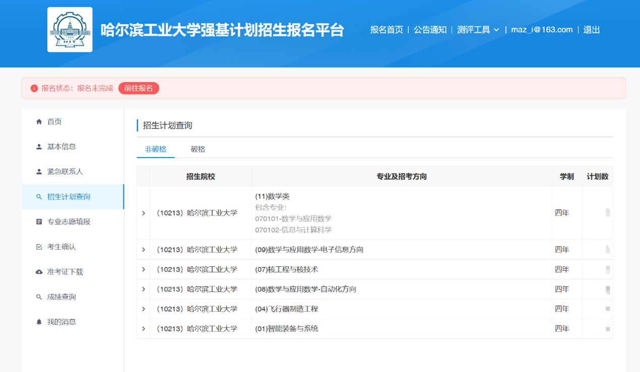Image resolution: width=640 pixels, height=372 pixels.
Task: Click the bell icon beside 我的消息
Action: [x=39, y=322]
